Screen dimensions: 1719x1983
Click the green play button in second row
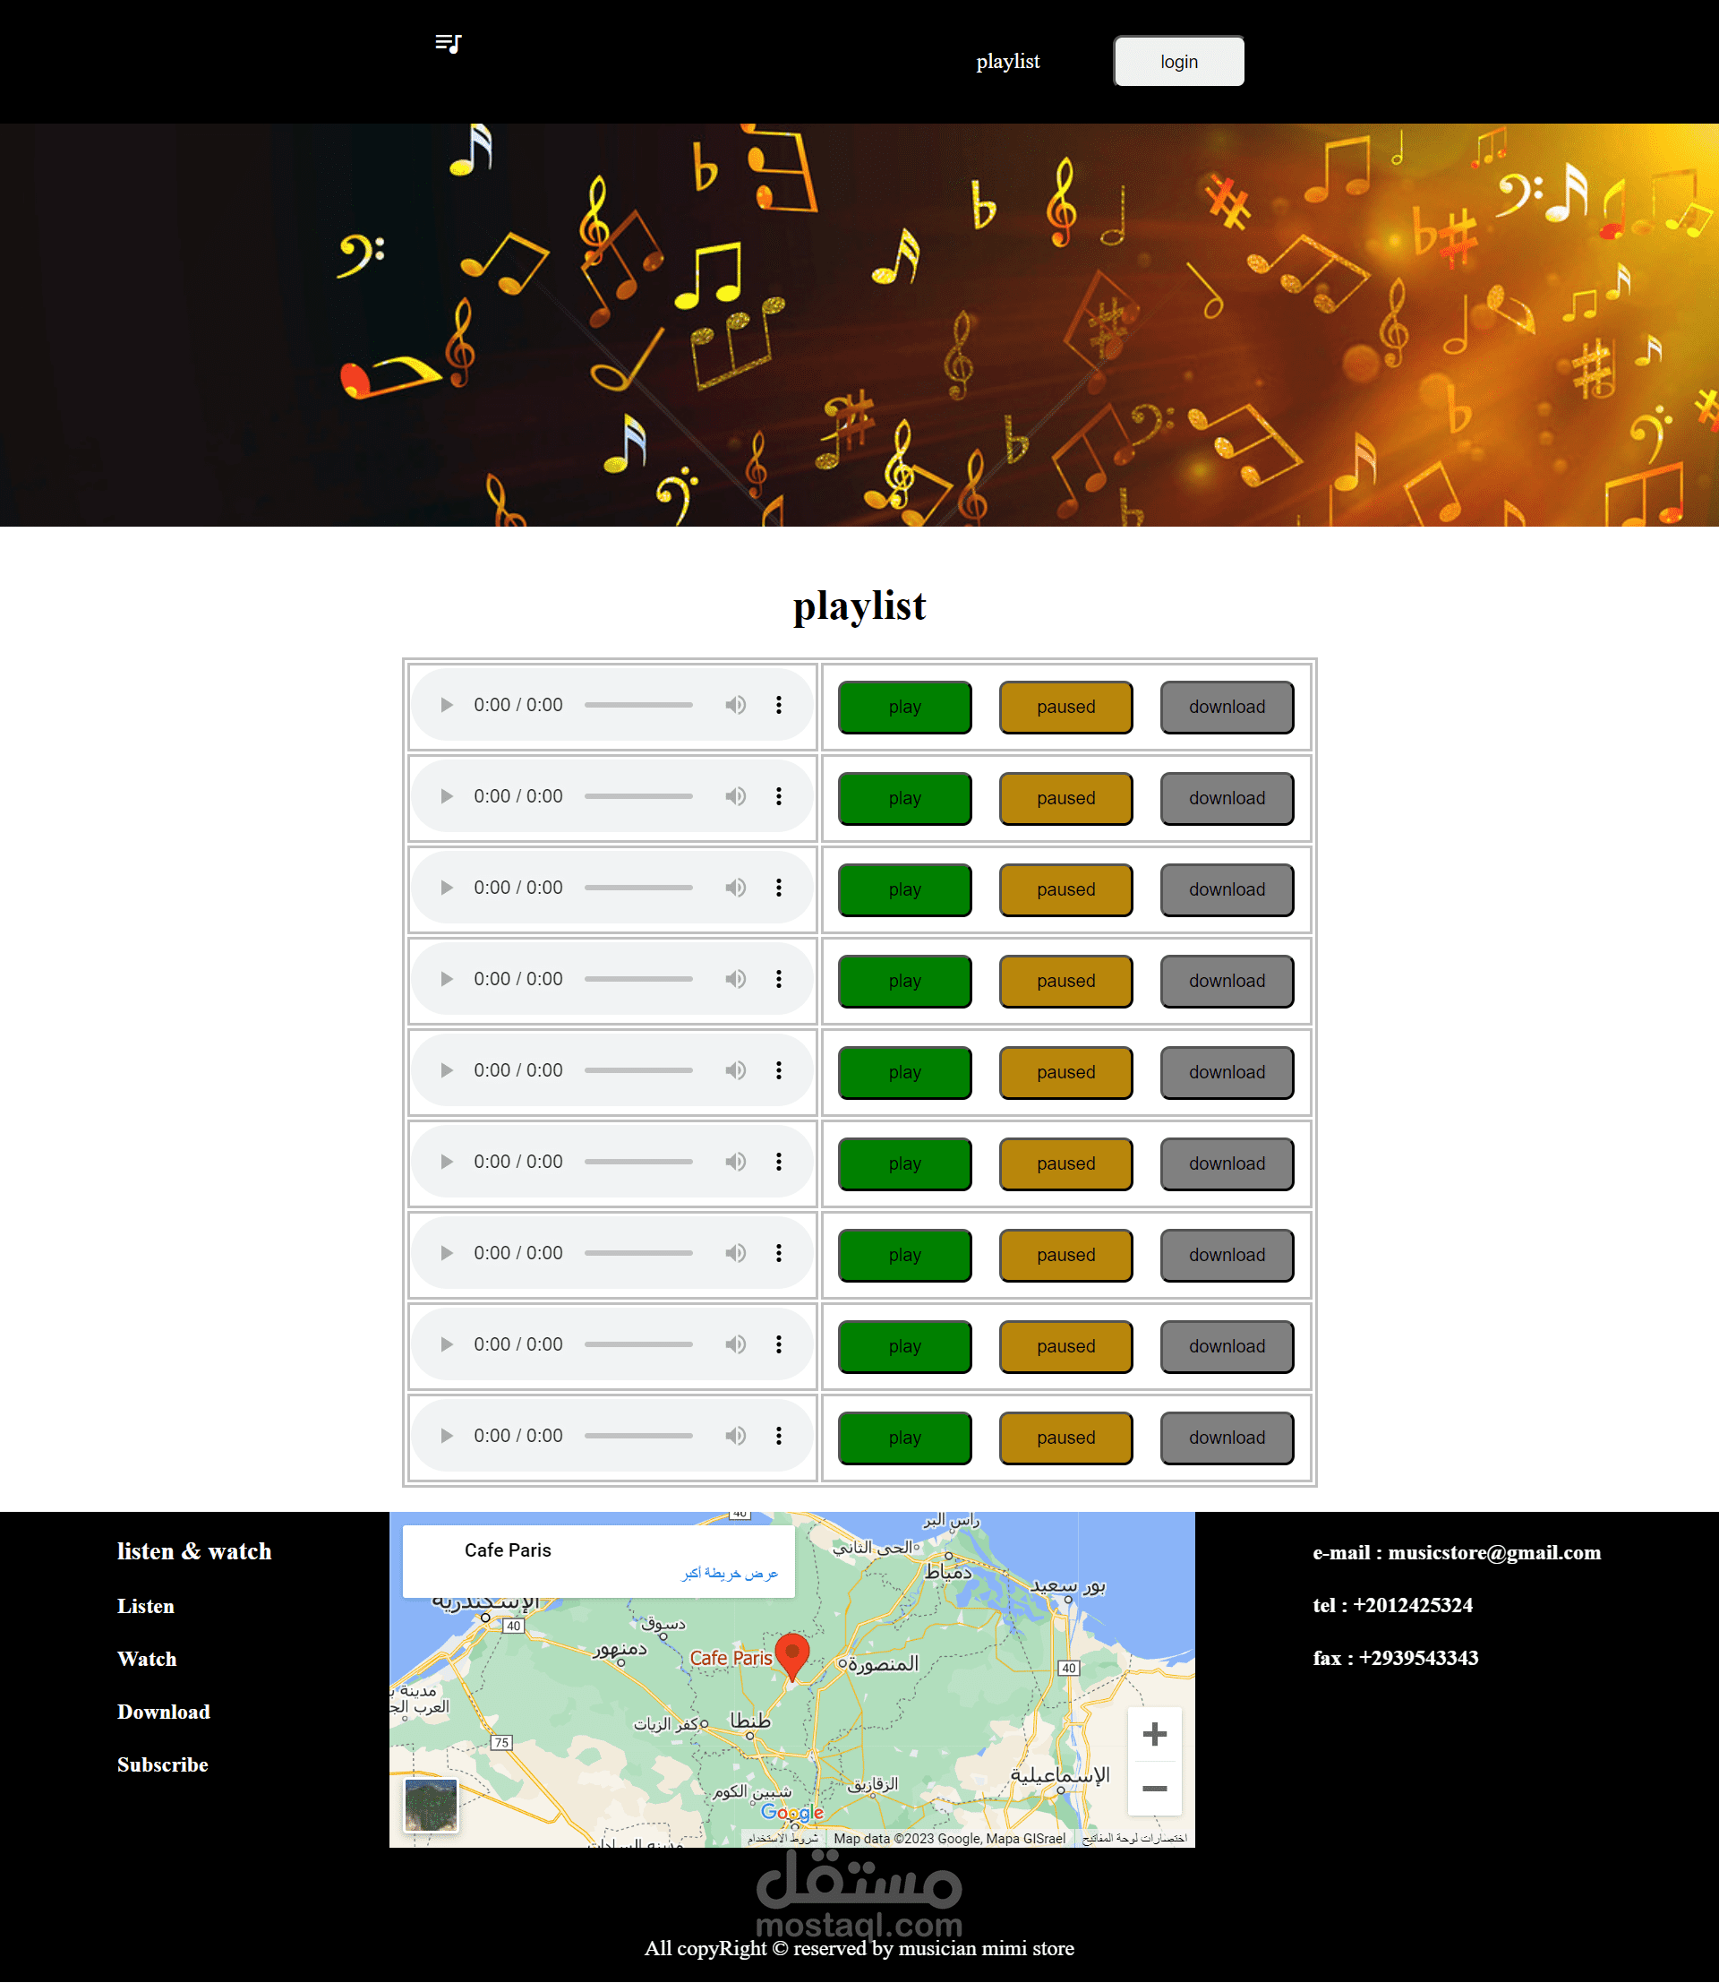coord(903,799)
